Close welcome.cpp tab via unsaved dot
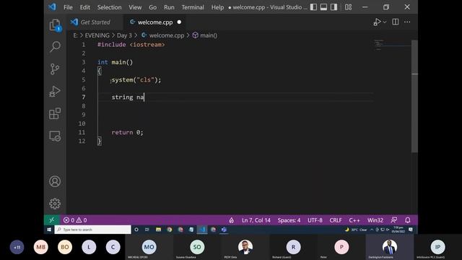 (x=179, y=22)
